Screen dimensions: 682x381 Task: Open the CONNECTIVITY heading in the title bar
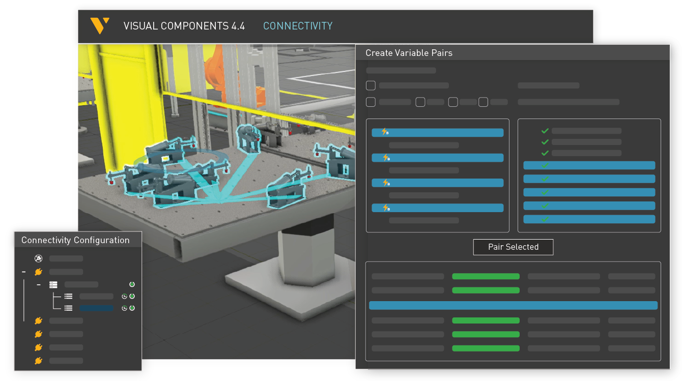[x=298, y=26]
